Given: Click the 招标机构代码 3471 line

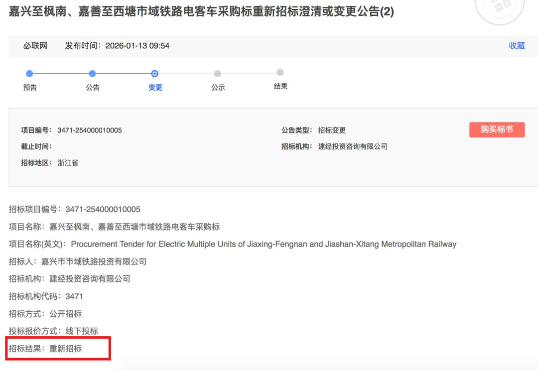Looking at the screenshot, I should 46,296.
